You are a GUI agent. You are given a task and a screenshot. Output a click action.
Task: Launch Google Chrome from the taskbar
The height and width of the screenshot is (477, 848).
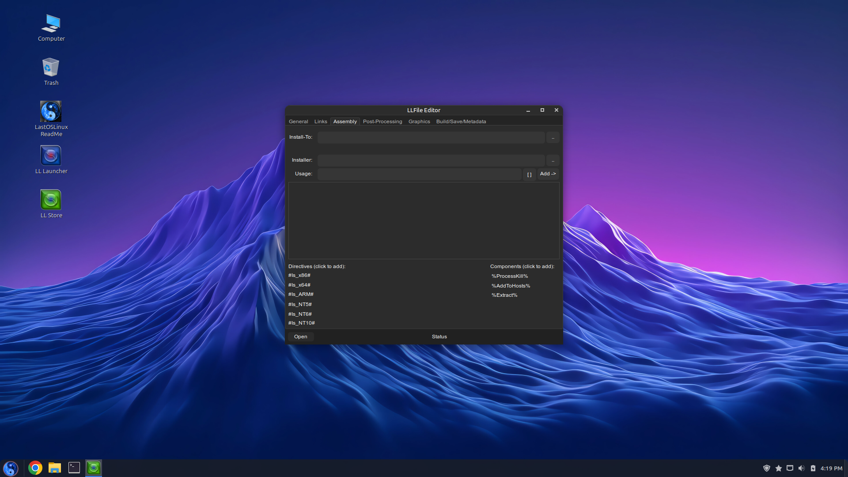[x=35, y=468]
